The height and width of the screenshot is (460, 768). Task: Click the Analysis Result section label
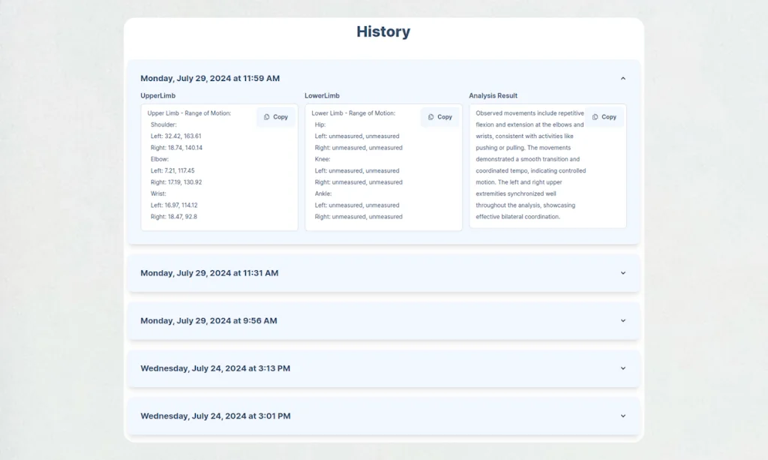tap(493, 96)
